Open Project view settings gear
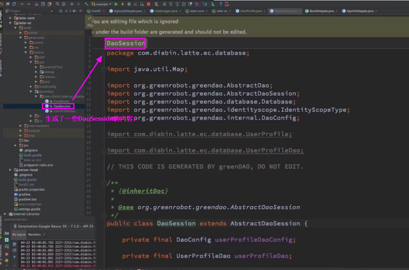The width and height of the screenshot is (409, 270). click(x=74, y=11)
